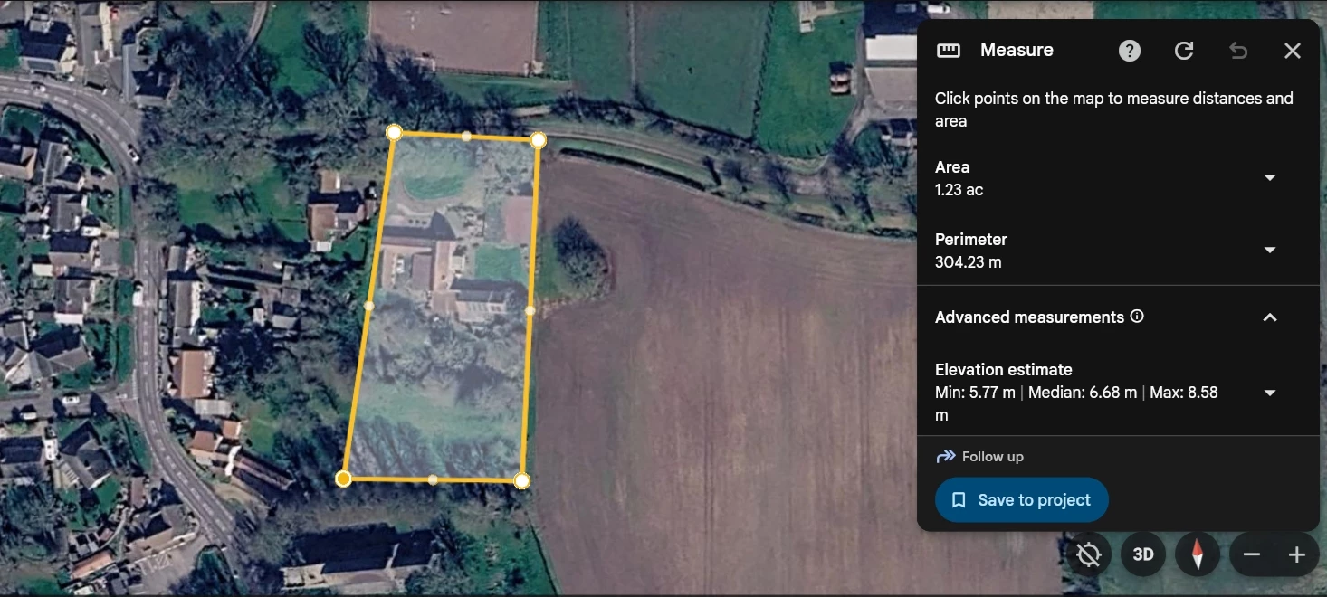Click the midpoint handle on polygon's right edge

coord(530,310)
